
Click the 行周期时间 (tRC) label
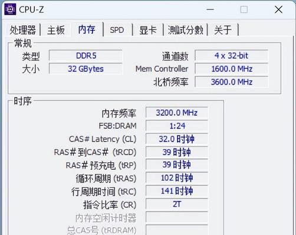coord(104,192)
